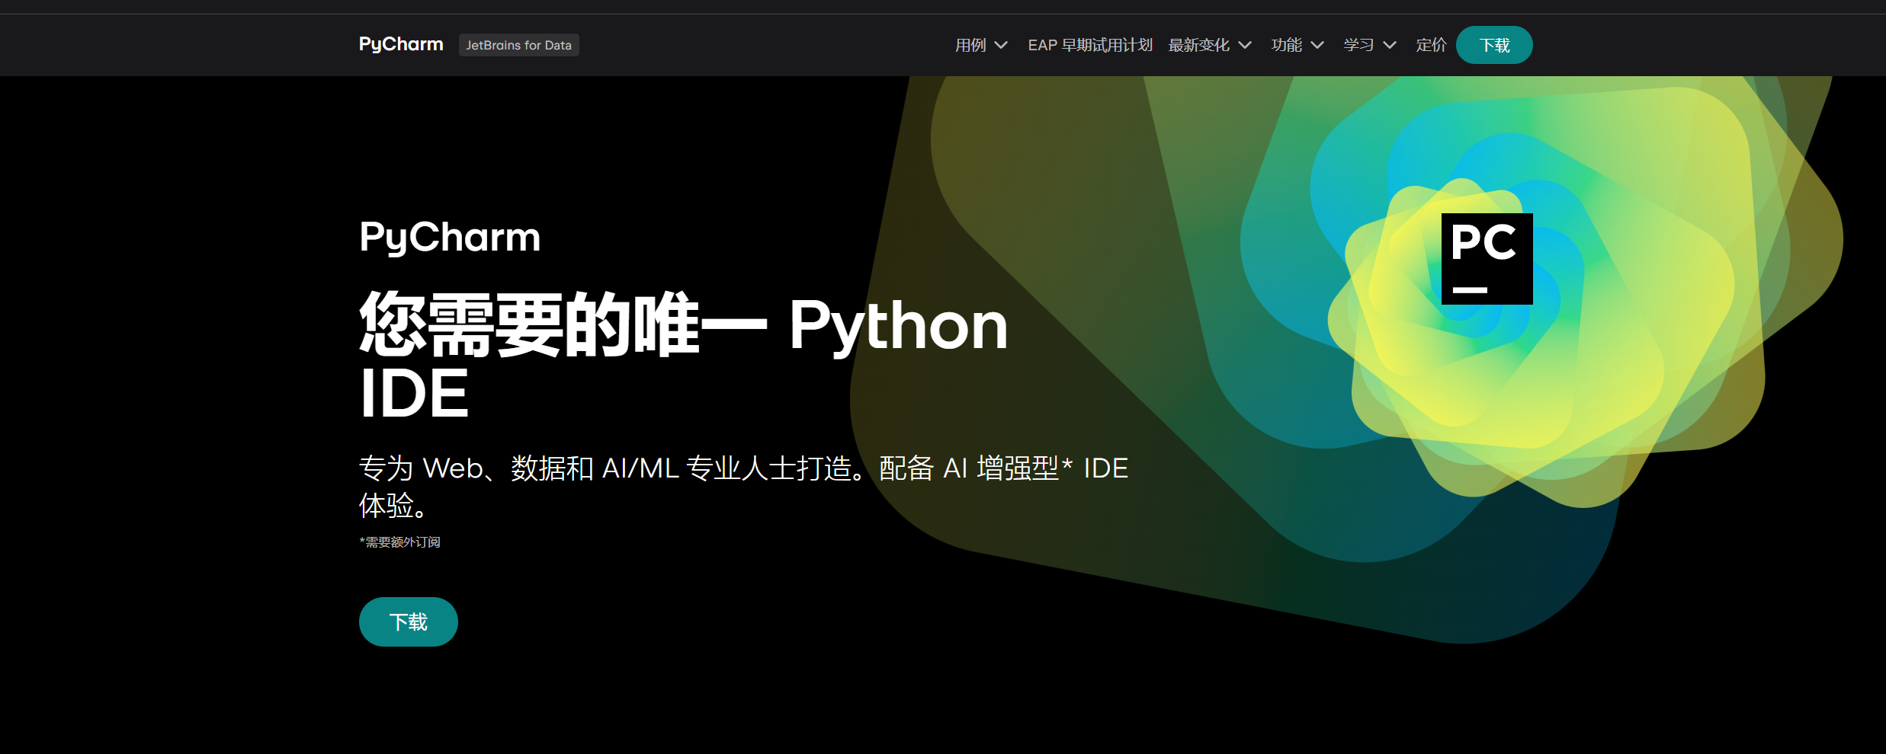Click the *需要额外订阅 footnote text
This screenshot has height=754, width=1886.
[400, 542]
